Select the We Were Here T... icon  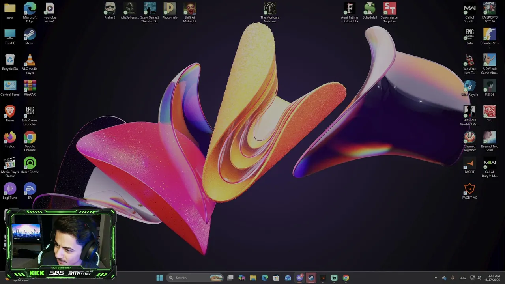(469, 64)
